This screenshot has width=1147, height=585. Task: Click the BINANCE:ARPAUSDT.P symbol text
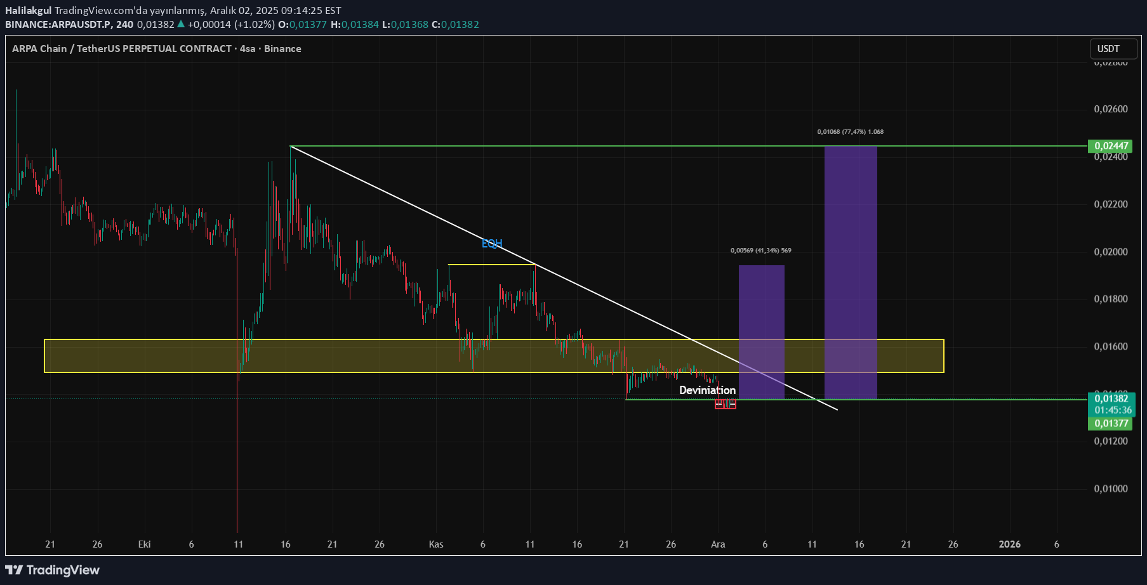pyautogui.click(x=59, y=25)
